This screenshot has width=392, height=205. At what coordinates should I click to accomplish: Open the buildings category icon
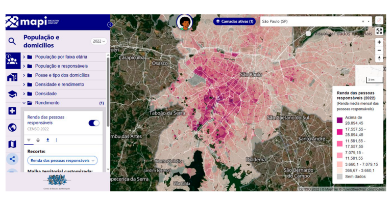click(12, 77)
